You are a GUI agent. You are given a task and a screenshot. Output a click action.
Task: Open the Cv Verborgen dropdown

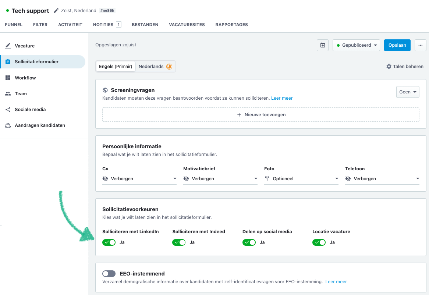pyautogui.click(x=139, y=178)
